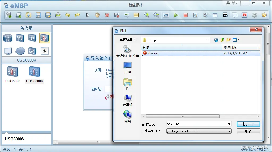Viewport: 272px width, 152px height.
Task: Click the New Topology toolbar icon
Action: [x=9, y=15]
